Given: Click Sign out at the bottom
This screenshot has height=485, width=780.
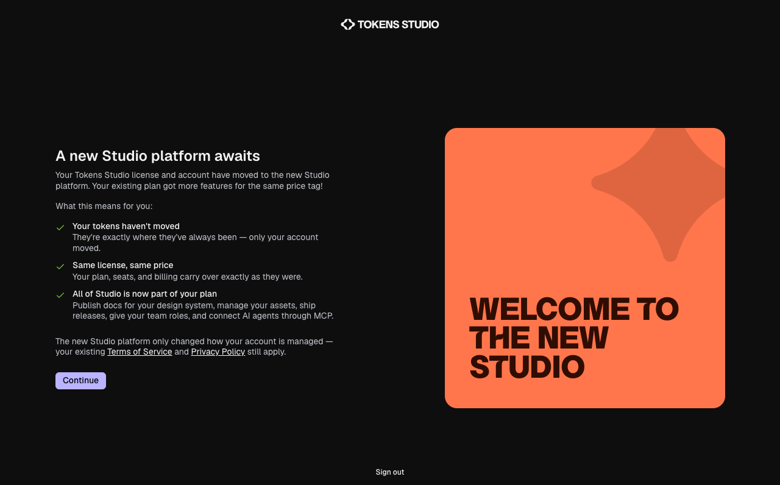Looking at the screenshot, I should [x=390, y=472].
